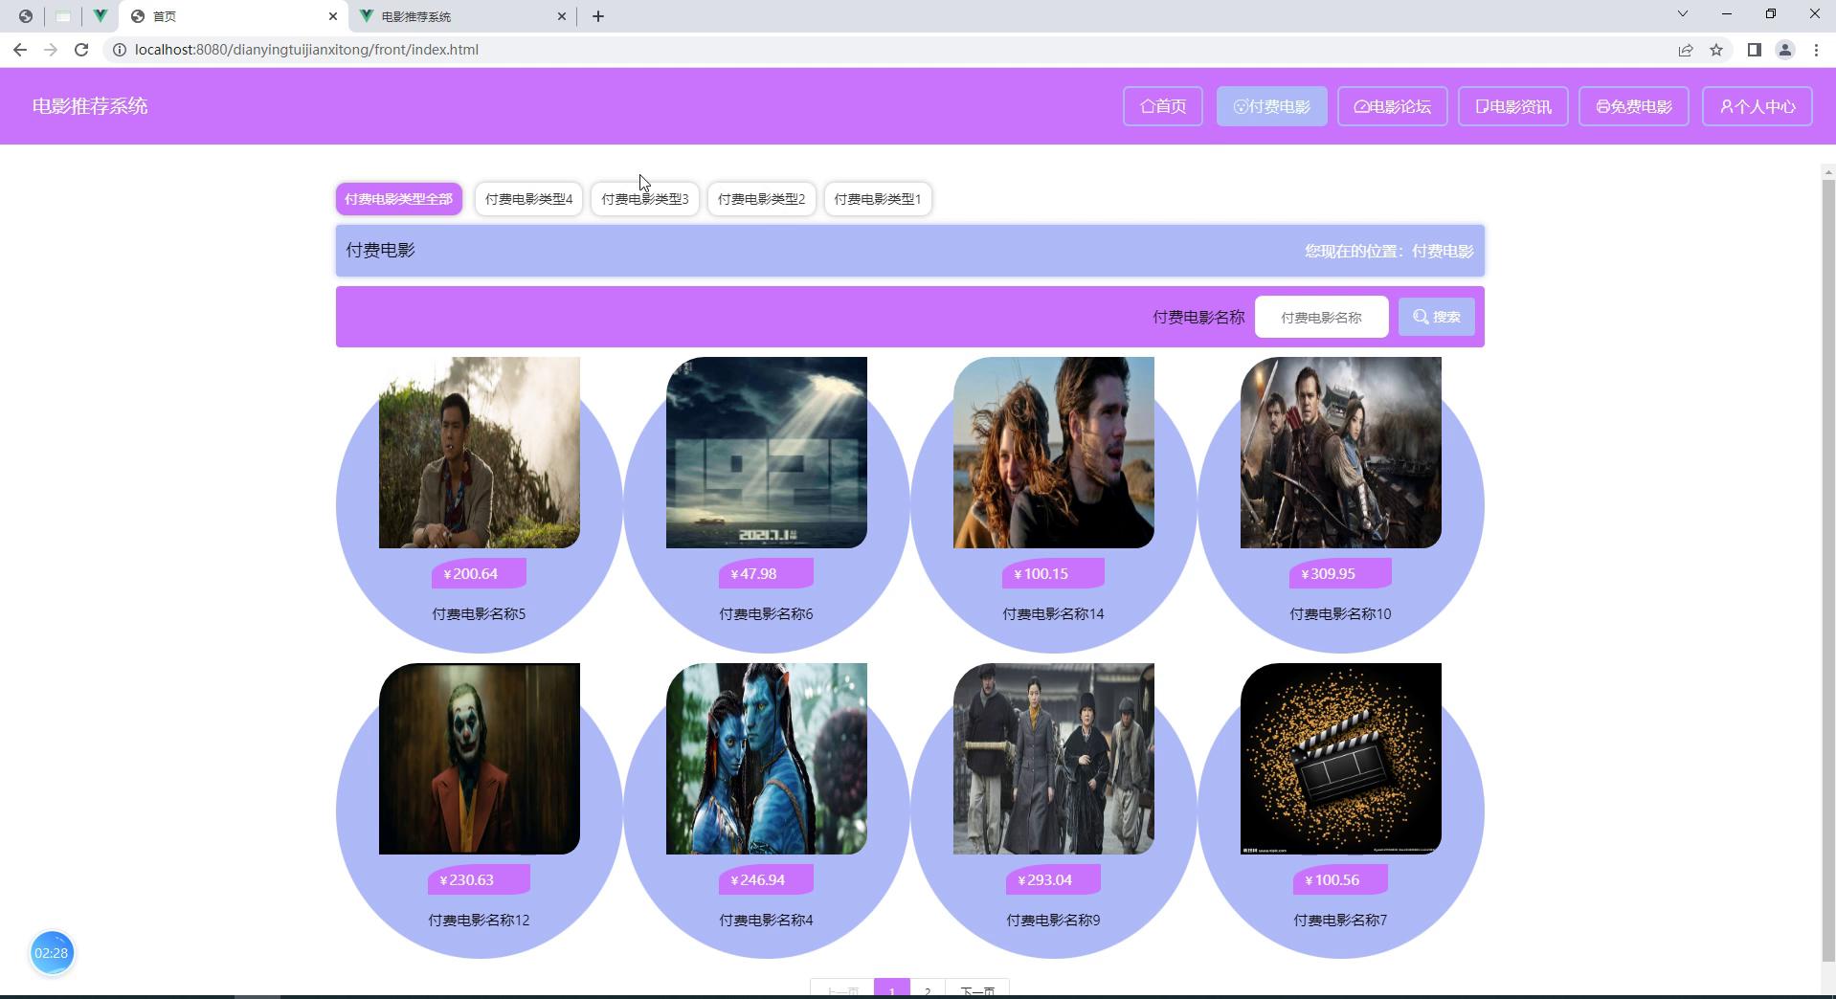Open the poster for 付费电影名称14
The image size is (1836, 999).
[1054, 453]
